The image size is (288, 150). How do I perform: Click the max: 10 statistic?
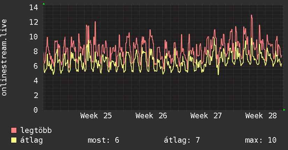[261, 140]
